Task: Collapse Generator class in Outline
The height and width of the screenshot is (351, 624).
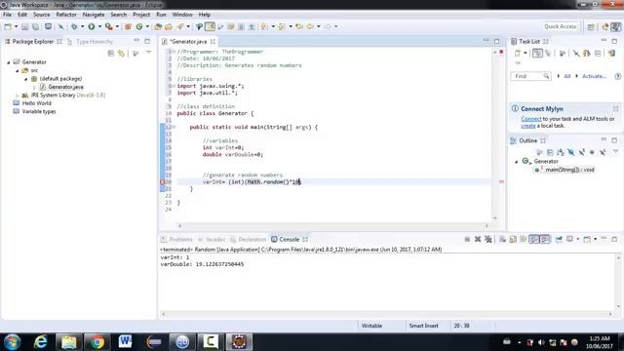Action: (x=517, y=162)
